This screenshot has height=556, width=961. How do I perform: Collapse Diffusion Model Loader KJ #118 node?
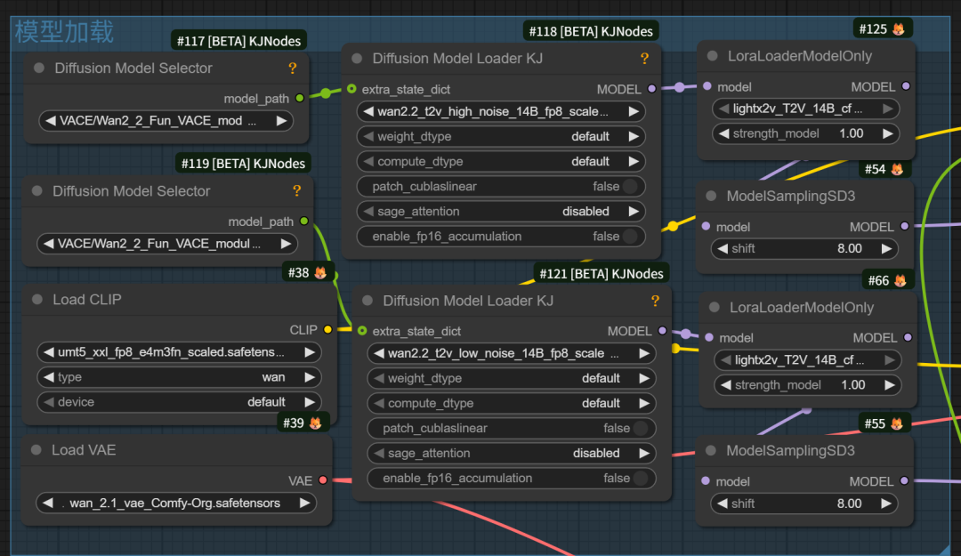(357, 58)
